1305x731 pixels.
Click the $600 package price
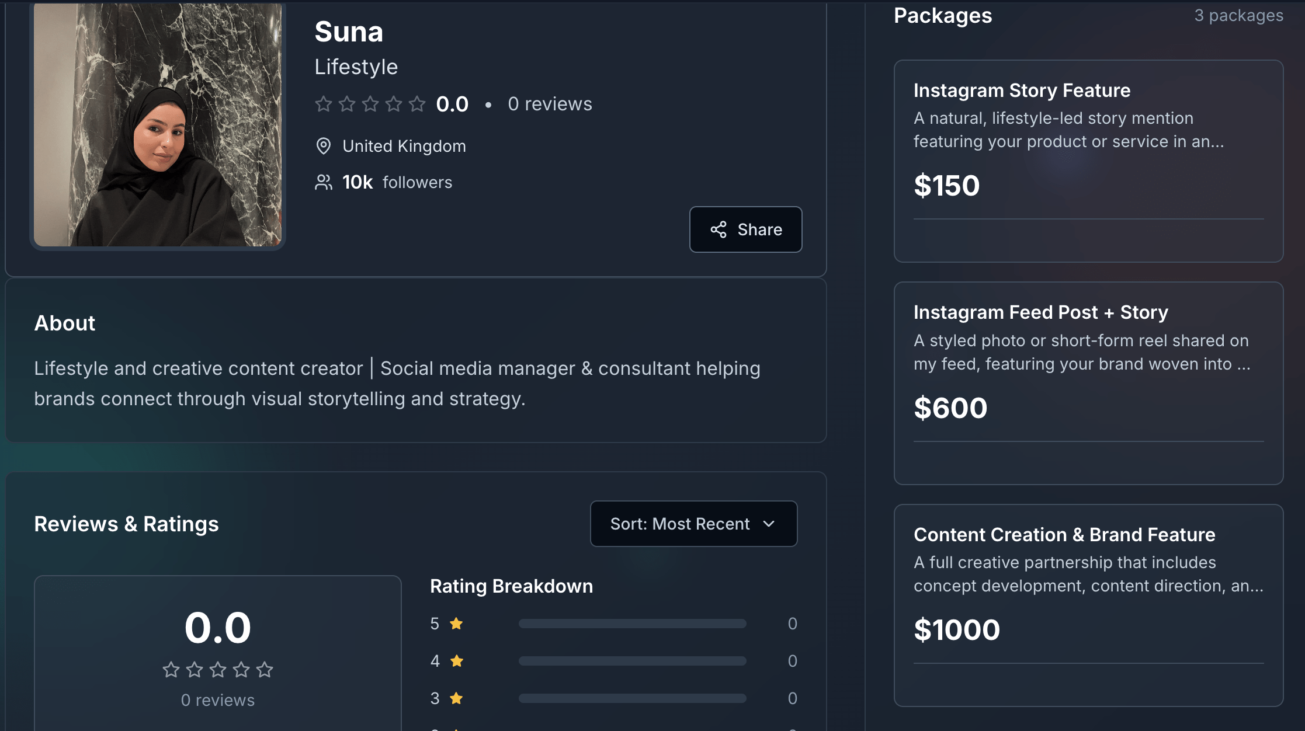[950, 408]
